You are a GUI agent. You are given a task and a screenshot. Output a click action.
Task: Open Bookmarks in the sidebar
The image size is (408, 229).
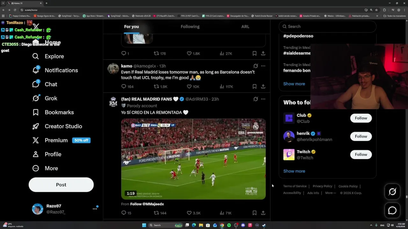(53, 112)
